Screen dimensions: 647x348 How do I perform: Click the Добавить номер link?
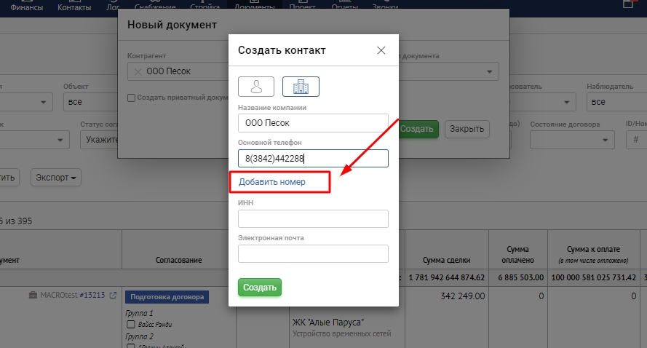271,181
